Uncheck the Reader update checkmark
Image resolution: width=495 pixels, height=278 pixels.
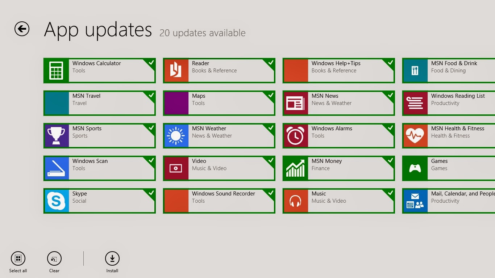[x=270, y=63]
